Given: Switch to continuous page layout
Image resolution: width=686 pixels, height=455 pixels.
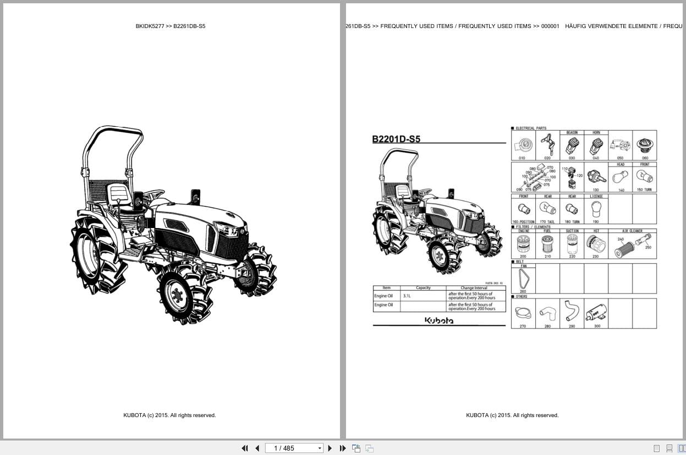Looking at the screenshot, I should click(669, 448).
